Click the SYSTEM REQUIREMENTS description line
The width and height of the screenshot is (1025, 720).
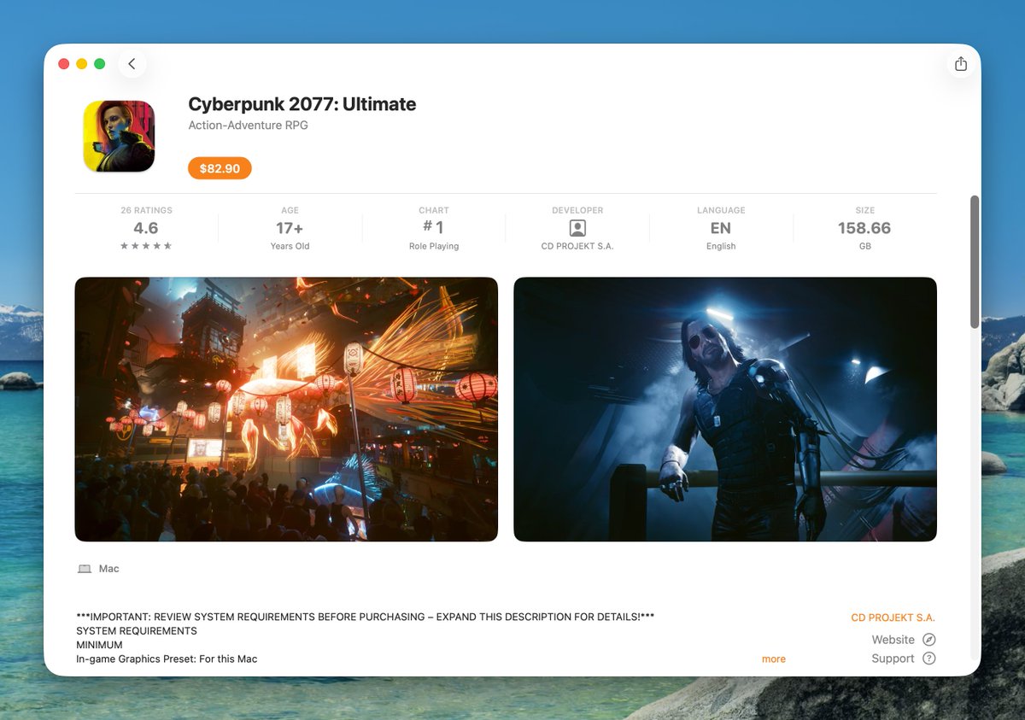137,631
